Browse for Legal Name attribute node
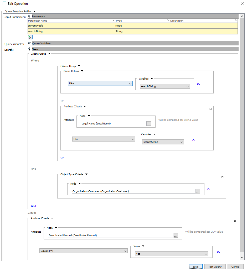 pyautogui.click(x=149, y=123)
